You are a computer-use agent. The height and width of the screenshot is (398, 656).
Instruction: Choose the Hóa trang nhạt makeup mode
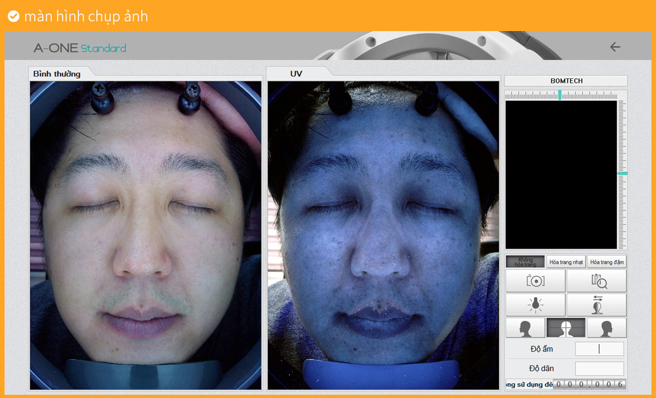[x=566, y=262]
